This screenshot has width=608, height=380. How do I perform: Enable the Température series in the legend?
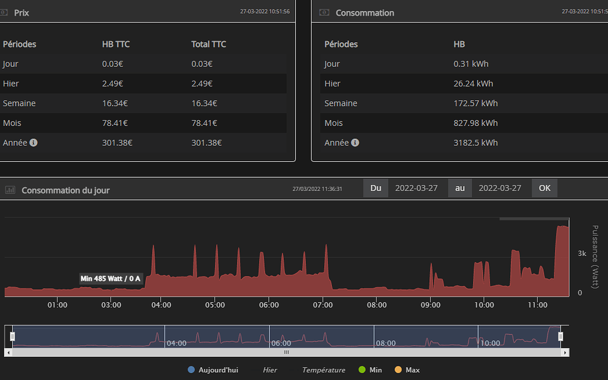[323, 370]
